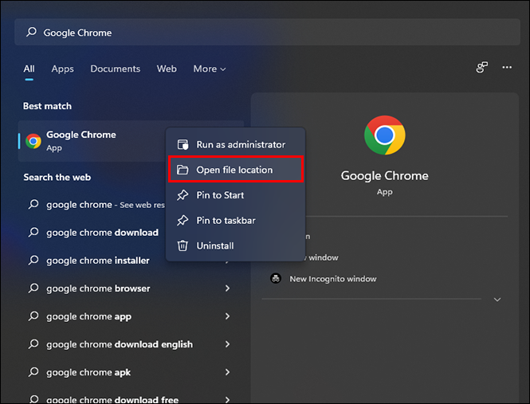530x404 pixels.
Task: Open the Web filter tab
Action: point(167,69)
